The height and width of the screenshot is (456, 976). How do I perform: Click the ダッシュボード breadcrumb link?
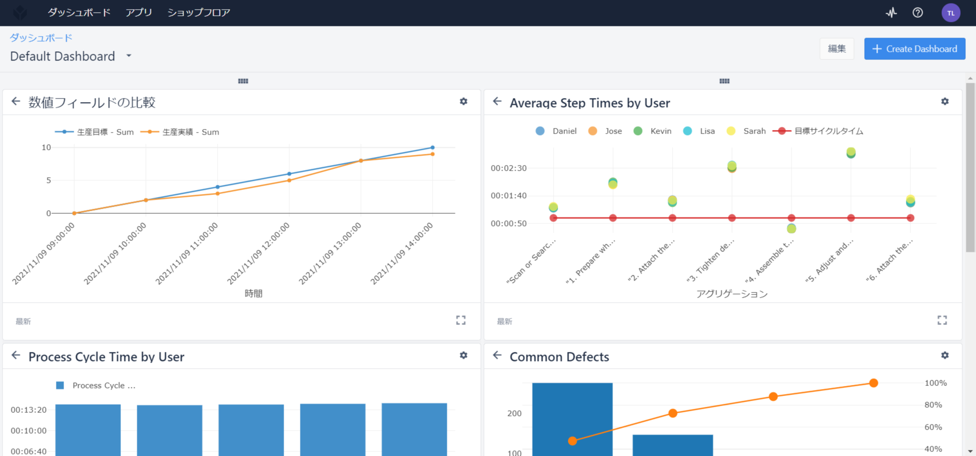pyautogui.click(x=41, y=38)
